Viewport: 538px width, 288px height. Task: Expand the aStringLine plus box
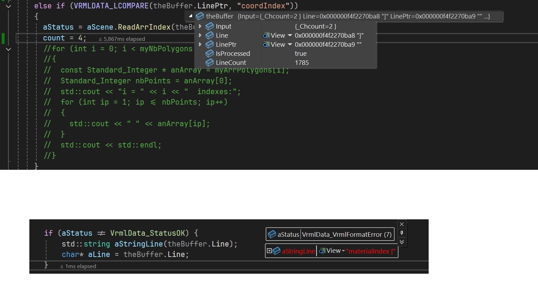pos(269,251)
